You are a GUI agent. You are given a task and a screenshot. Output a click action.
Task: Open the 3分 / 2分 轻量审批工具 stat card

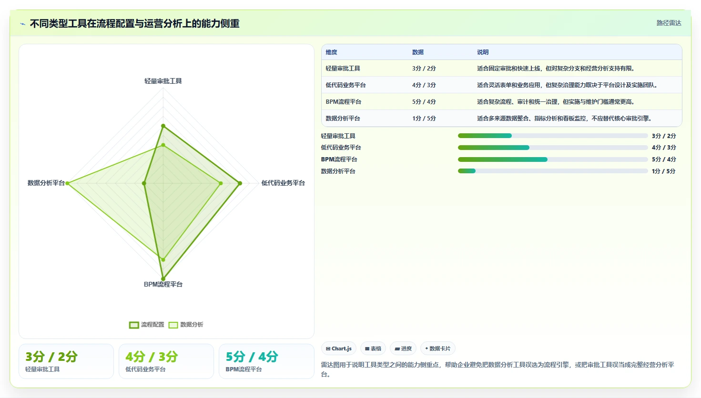click(x=66, y=361)
